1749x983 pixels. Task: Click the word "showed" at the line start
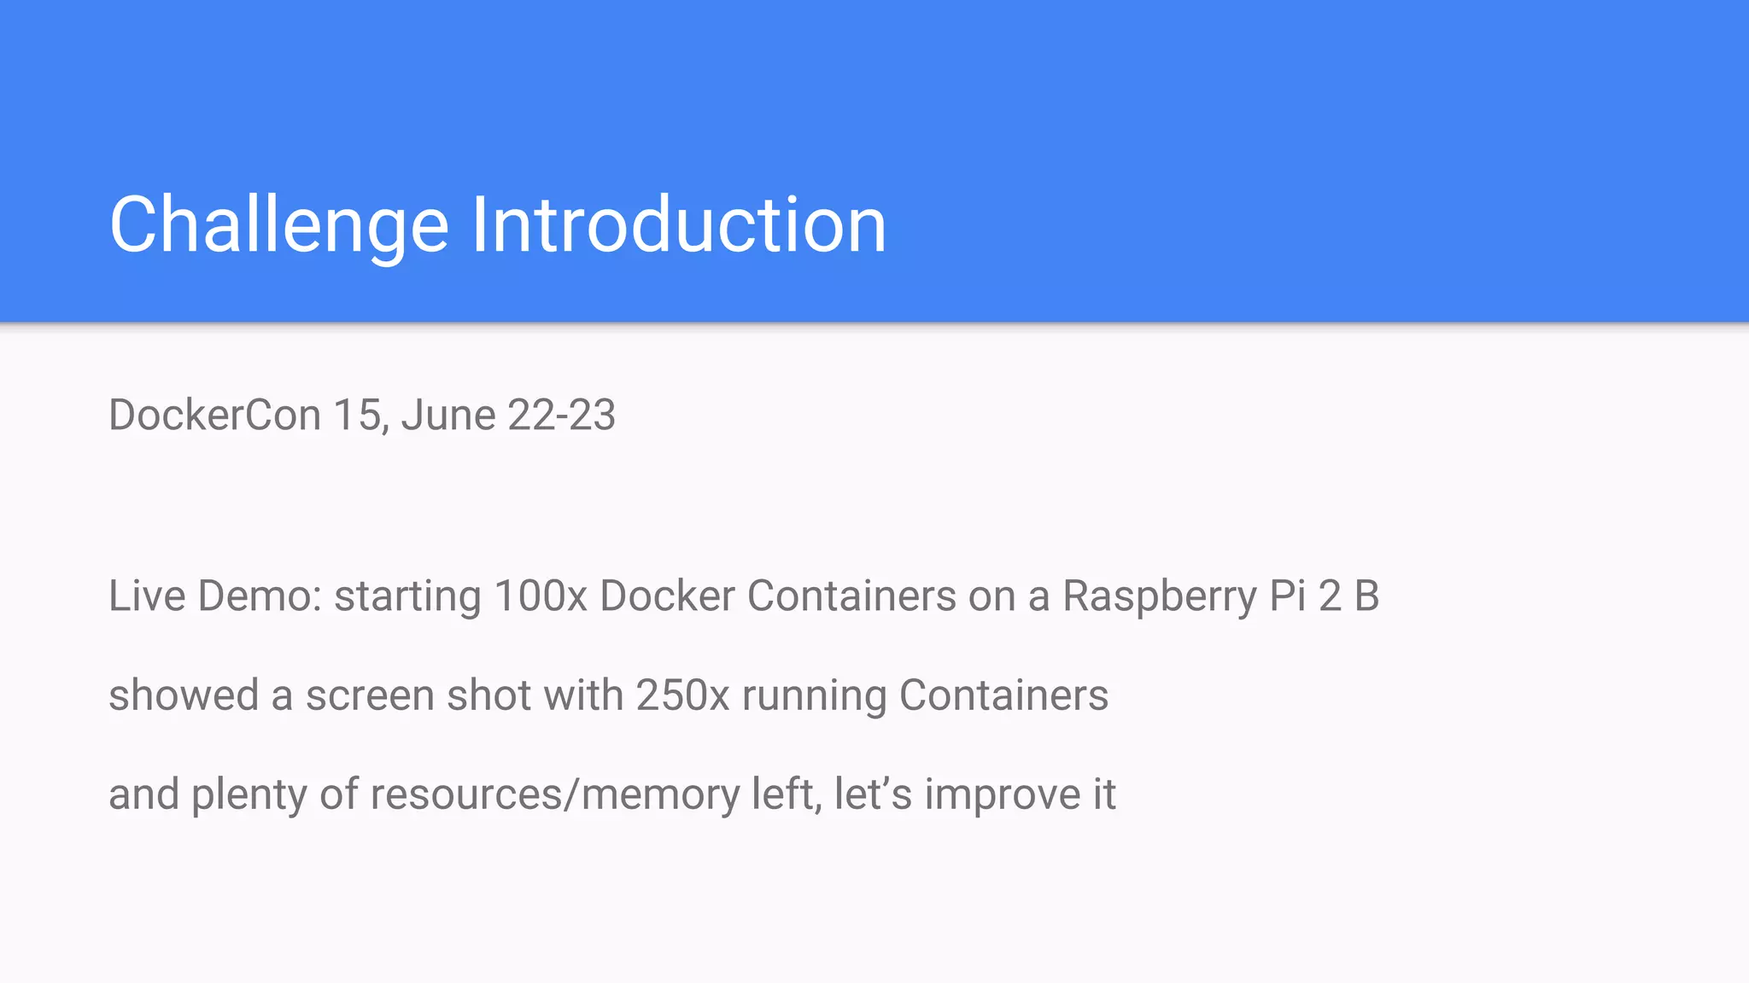tap(184, 695)
